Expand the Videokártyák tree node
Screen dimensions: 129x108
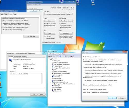pos(51,91)
